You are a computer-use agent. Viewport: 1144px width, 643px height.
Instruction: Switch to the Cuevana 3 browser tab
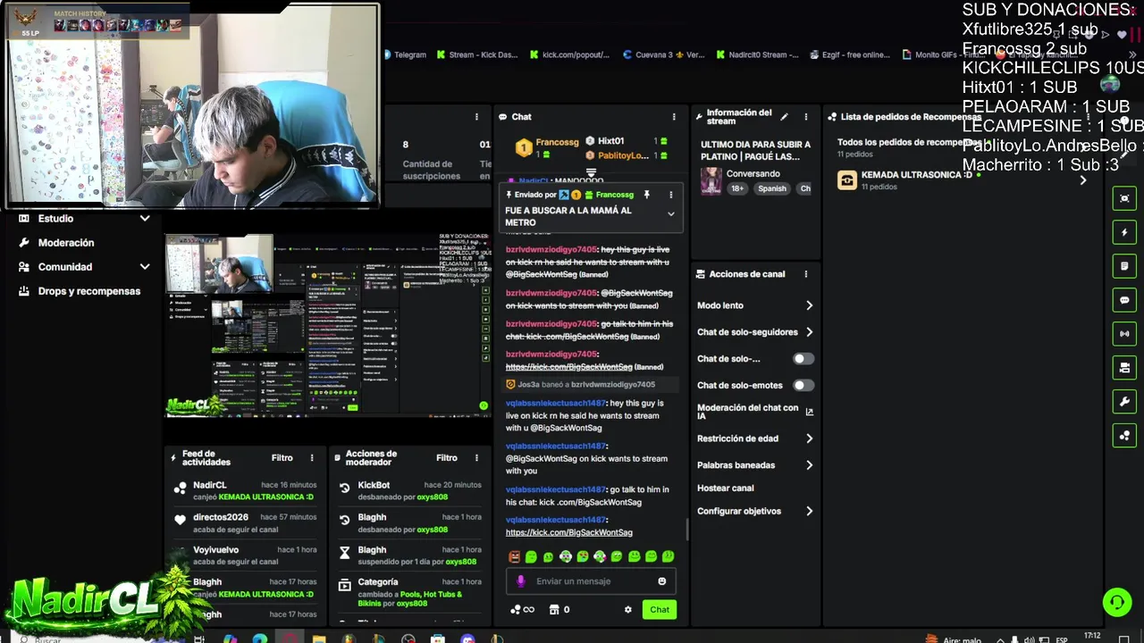664,54
